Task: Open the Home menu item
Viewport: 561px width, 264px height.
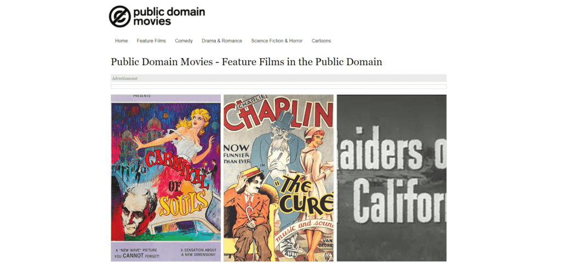Action: click(x=121, y=41)
